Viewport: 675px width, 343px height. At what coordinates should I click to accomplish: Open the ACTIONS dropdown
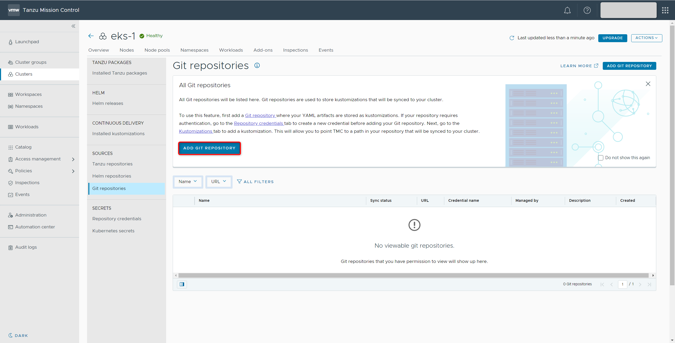click(x=646, y=38)
